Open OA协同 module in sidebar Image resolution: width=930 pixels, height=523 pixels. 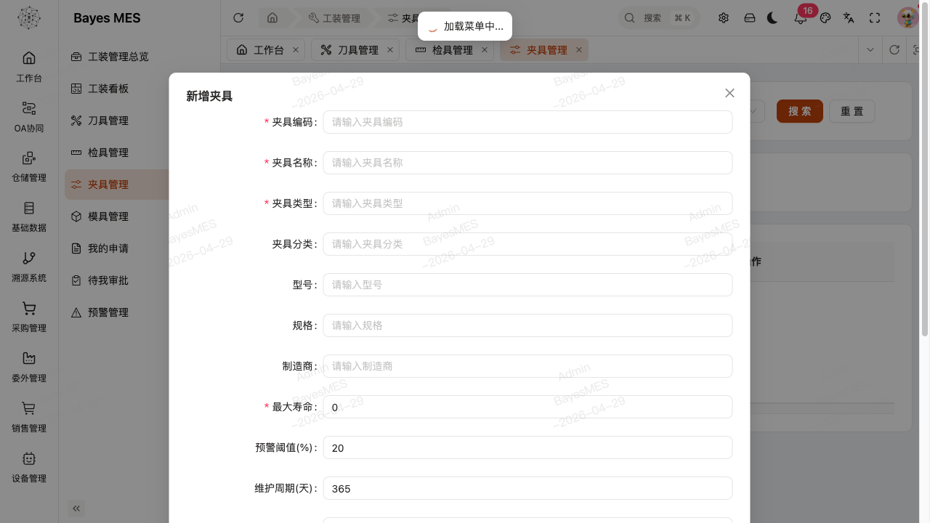coord(29,117)
